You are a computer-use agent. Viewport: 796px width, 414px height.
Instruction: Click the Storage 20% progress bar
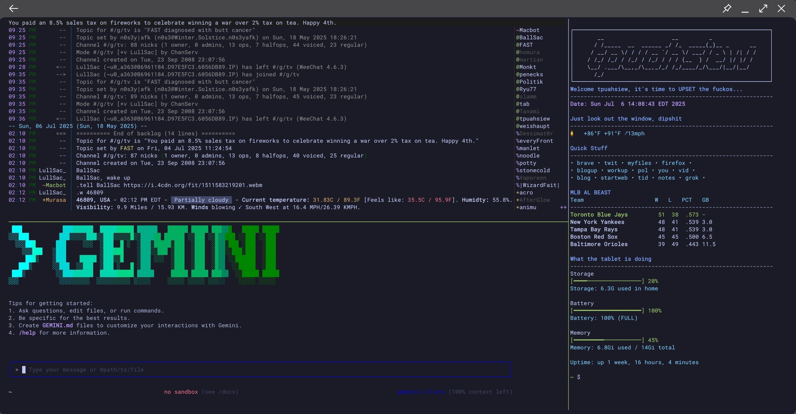[607, 281]
